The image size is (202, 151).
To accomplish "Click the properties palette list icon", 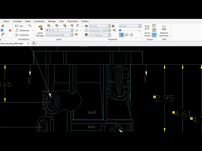I will (x=127, y=35).
